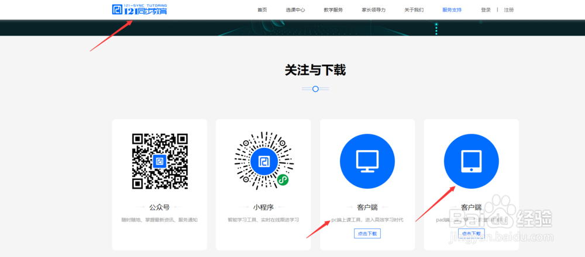This screenshot has width=585, height=257.
Task: Select 家长领导力 in the top menu
Action: 373,10
